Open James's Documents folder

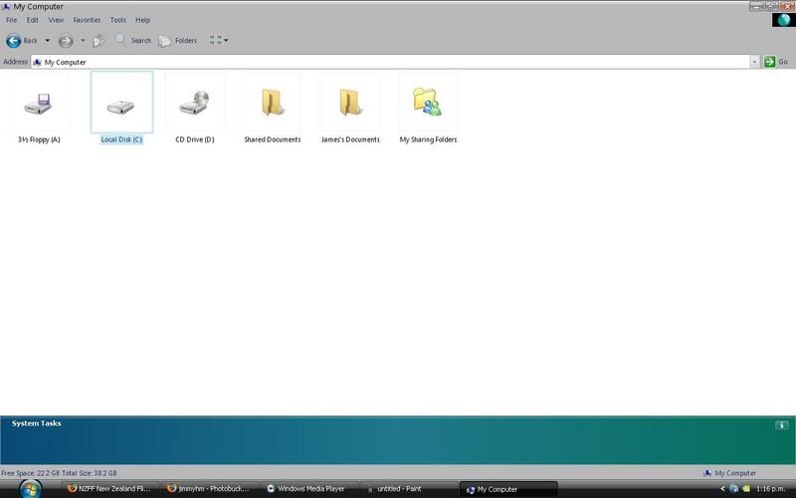click(x=349, y=104)
